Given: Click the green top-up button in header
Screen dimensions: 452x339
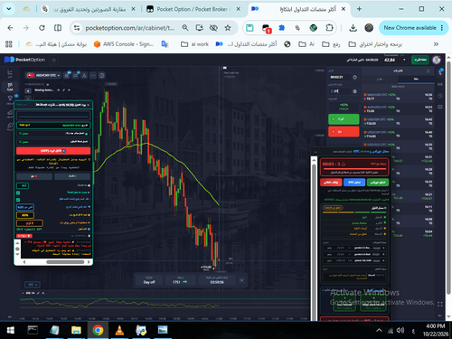Looking at the screenshot, I should coord(420,60).
